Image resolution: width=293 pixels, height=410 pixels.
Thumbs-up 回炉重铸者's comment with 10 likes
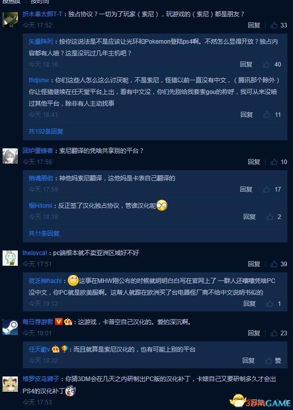[274, 162]
